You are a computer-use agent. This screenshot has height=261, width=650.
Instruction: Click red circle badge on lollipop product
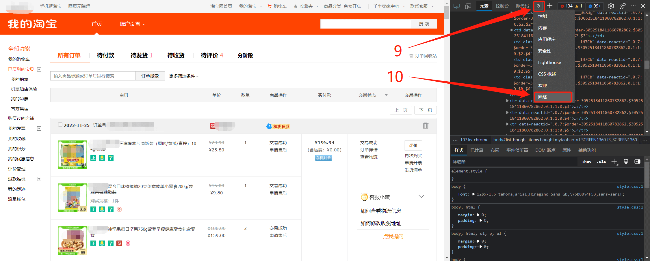[x=119, y=209]
